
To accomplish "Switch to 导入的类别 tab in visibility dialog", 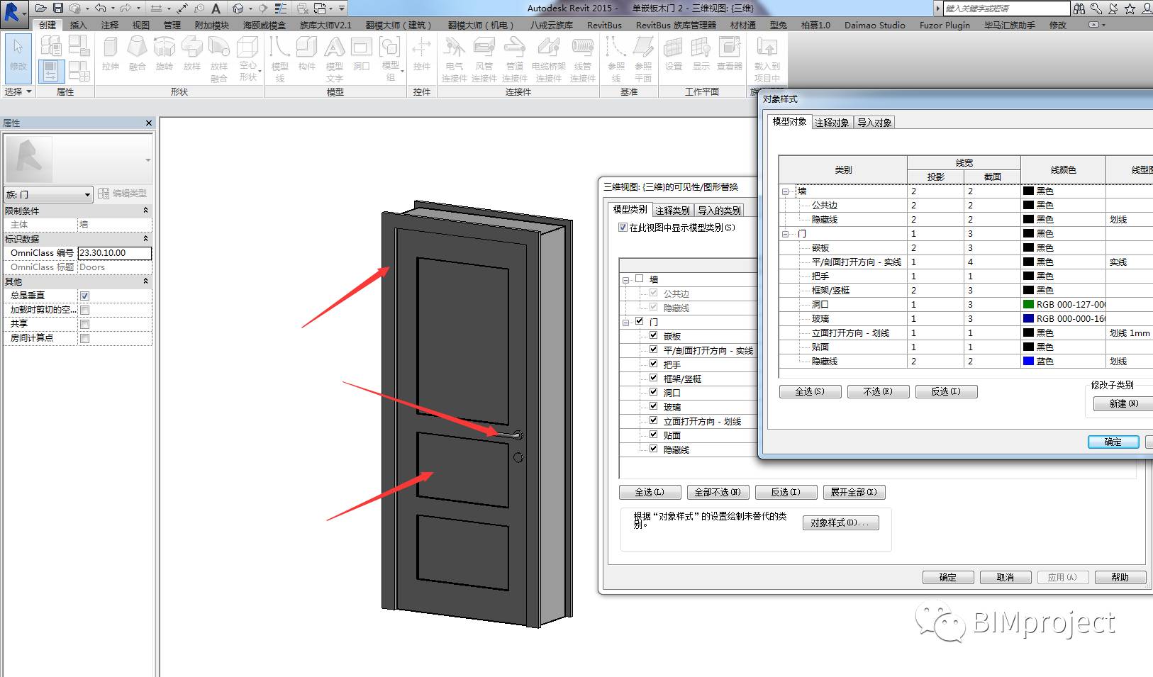I will (x=719, y=211).
